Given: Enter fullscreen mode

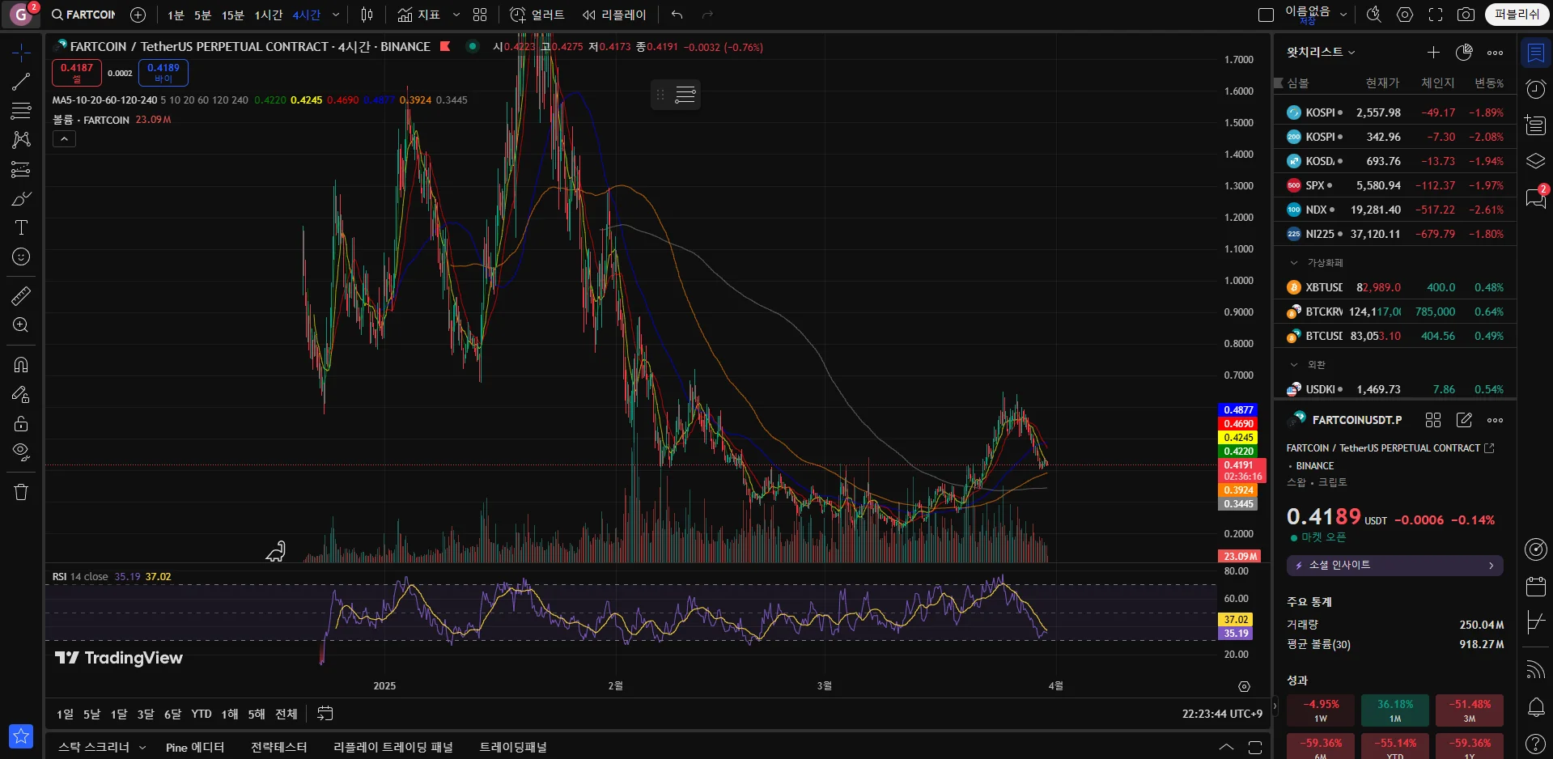Looking at the screenshot, I should 1435,15.
